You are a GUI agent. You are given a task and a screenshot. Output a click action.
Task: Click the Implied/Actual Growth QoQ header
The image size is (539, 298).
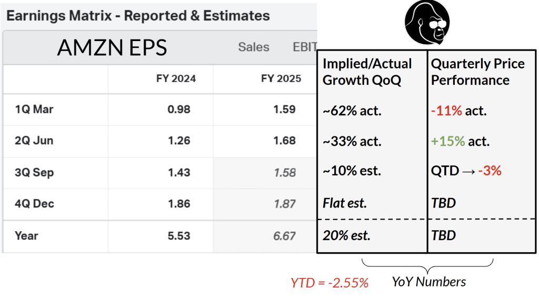(367, 72)
